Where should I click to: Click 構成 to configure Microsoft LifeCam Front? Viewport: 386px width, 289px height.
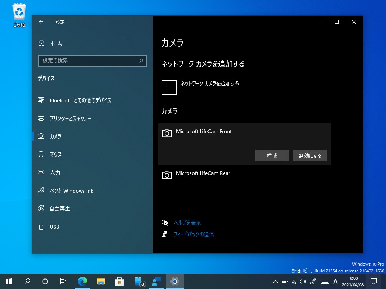point(272,155)
